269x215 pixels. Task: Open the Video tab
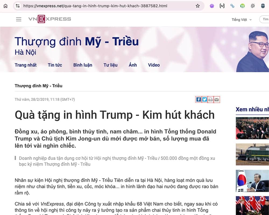[154, 65]
